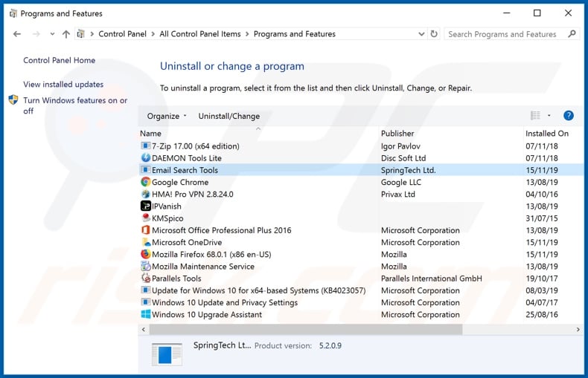This screenshot has height=378, width=588.
Task: Click the 25/08/16 install date
Action: click(x=542, y=314)
